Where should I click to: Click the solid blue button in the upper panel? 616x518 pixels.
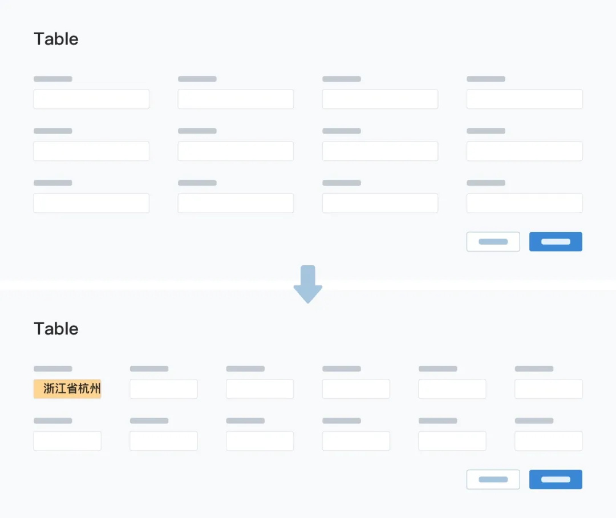[556, 242]
